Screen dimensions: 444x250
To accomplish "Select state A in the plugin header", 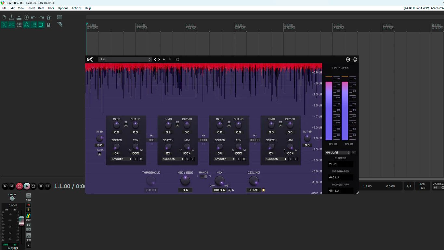I will coord(164,60).
